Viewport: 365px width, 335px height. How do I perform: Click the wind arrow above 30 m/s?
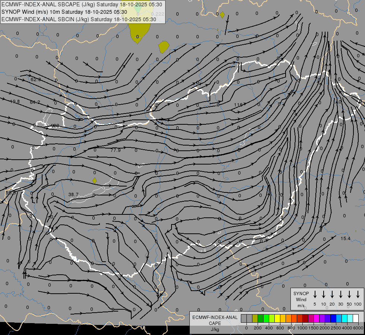click(340, 294)
